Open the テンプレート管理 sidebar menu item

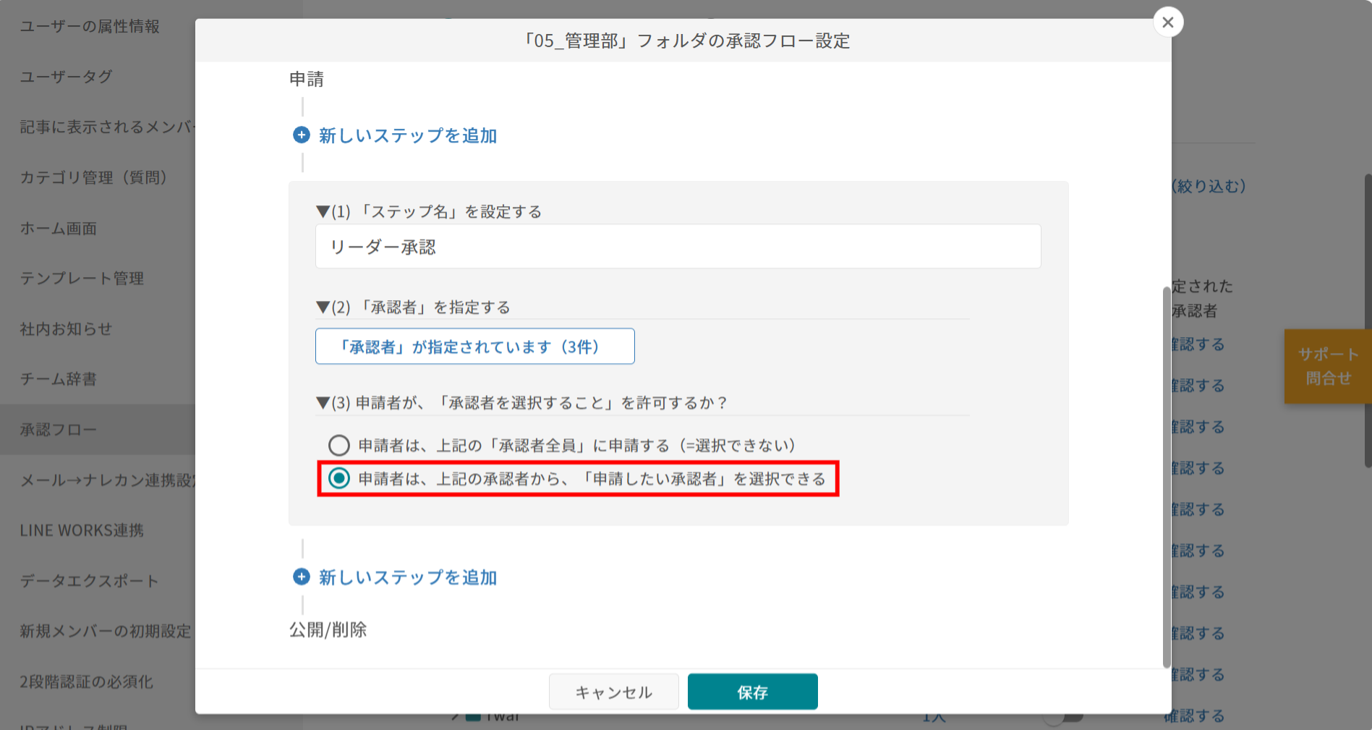click(x=82, y=279)
